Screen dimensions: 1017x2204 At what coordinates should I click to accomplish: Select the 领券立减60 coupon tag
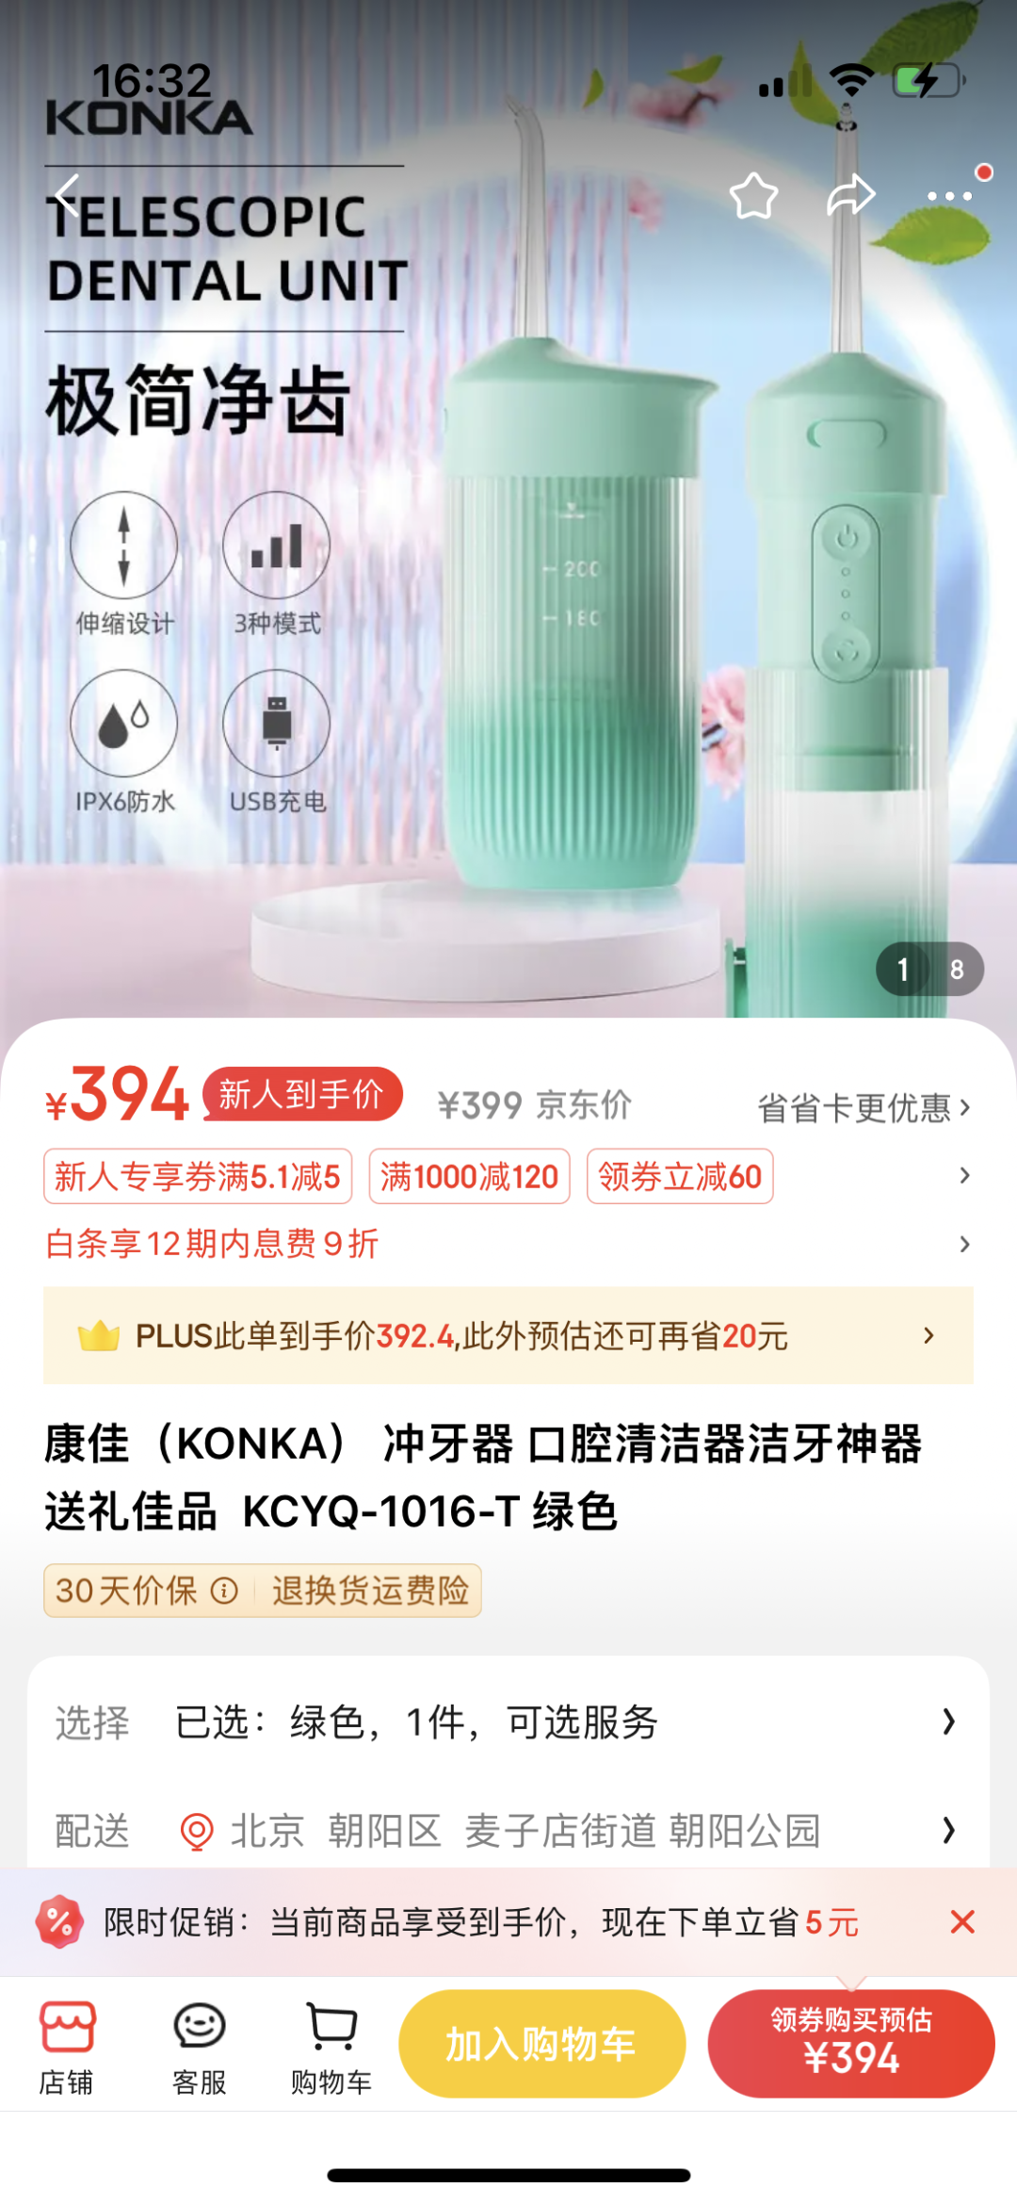coord(680,1176)
